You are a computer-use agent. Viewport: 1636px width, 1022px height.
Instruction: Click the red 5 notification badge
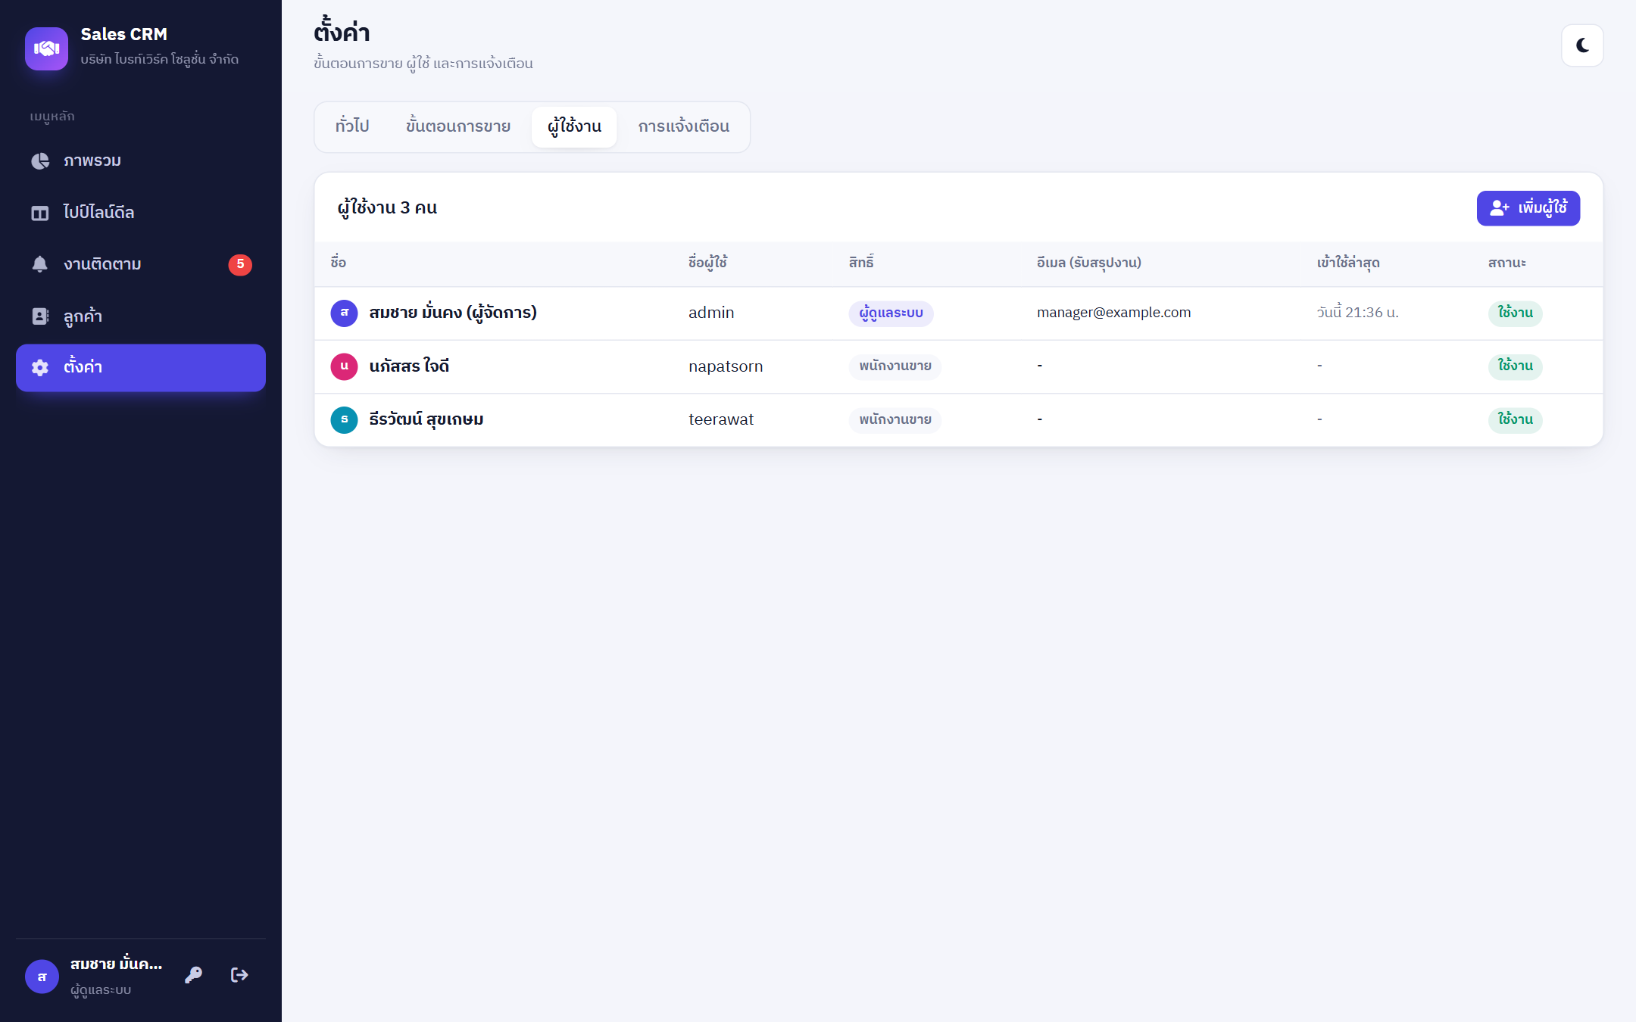click(x=240, y=264)
